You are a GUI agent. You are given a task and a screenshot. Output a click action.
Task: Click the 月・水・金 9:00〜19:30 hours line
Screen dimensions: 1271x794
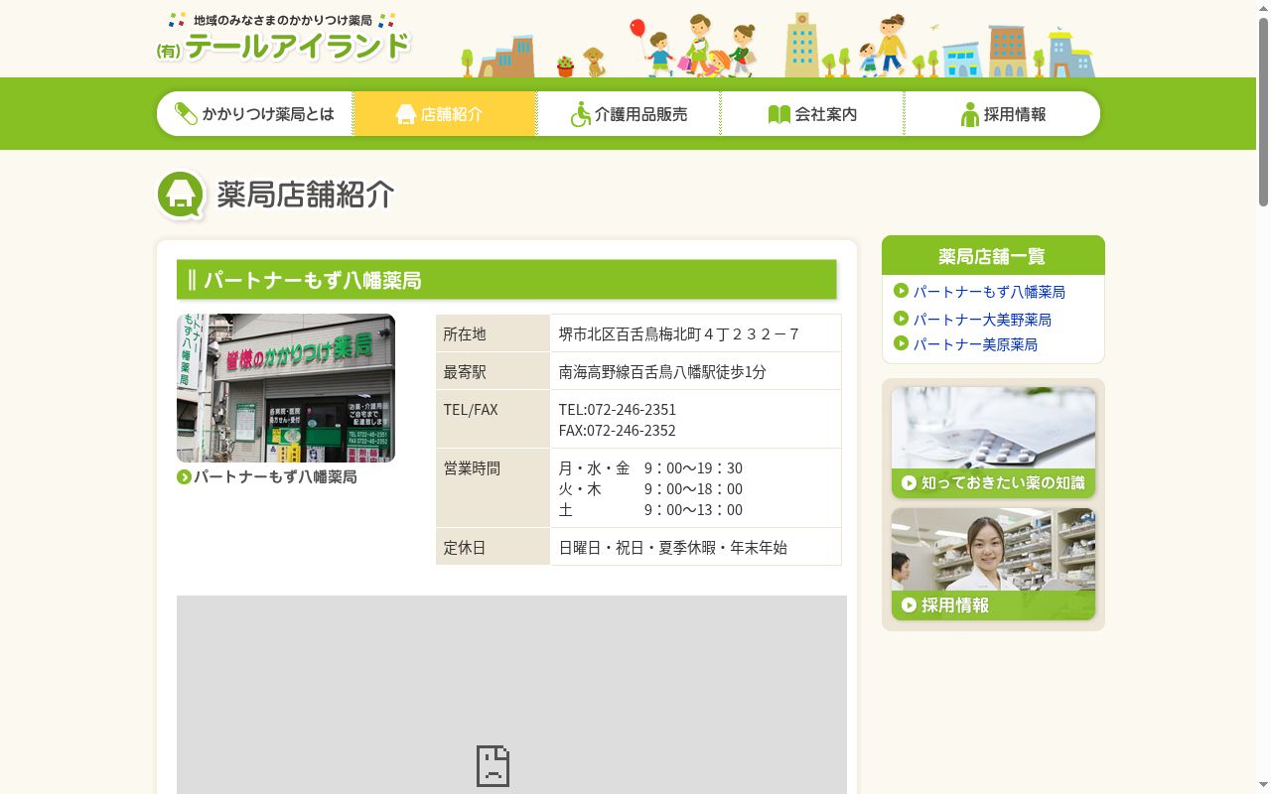650,468
